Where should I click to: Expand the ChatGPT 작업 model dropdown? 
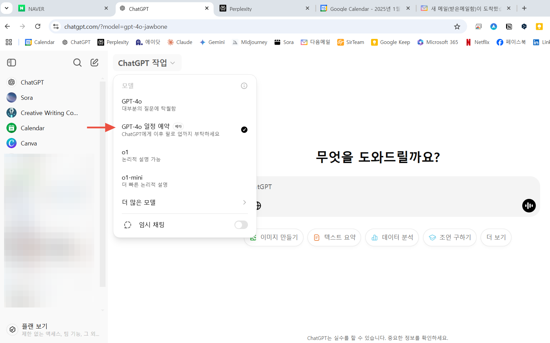(x=147, y=63)
